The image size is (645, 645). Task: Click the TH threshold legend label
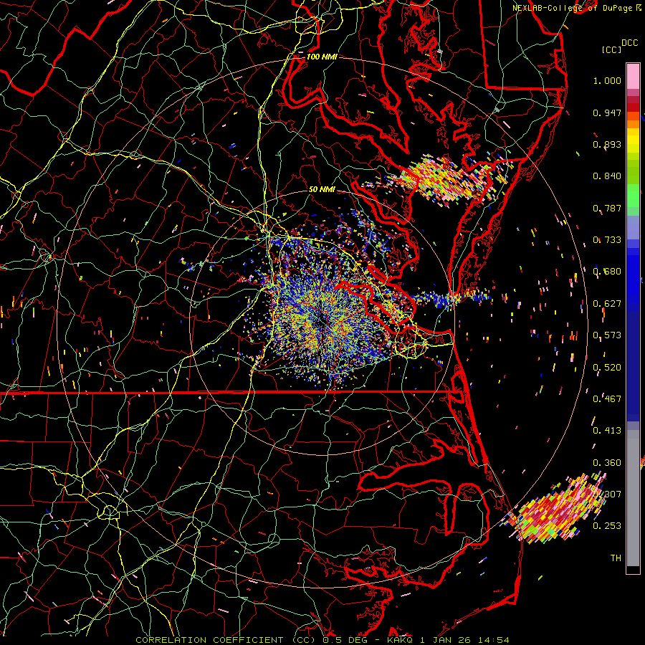click(616, 558)
